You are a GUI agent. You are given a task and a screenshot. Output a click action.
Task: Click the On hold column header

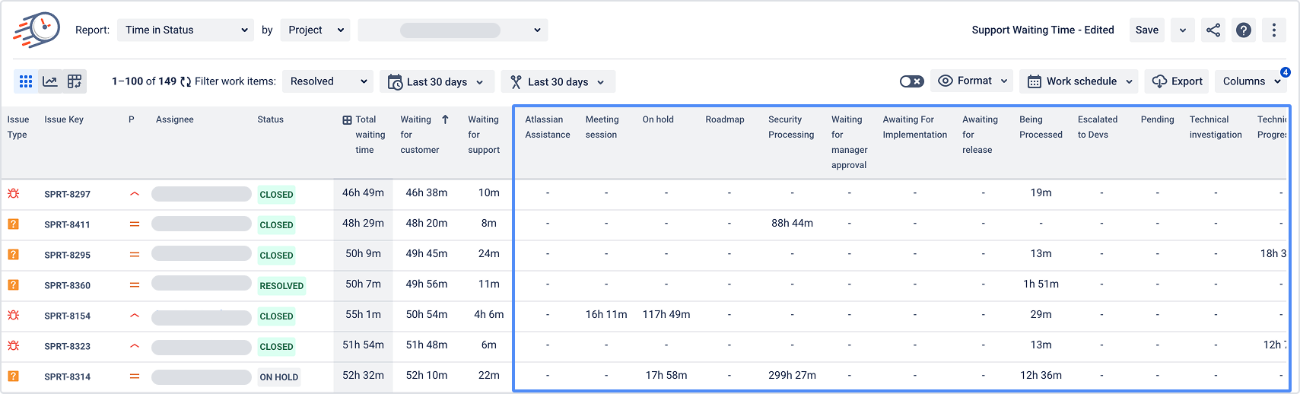coord(658,119)
